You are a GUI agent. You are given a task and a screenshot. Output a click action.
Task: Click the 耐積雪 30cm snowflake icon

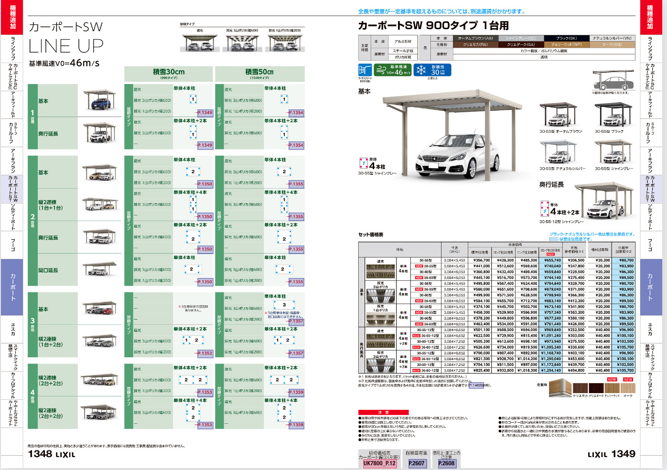432,70
